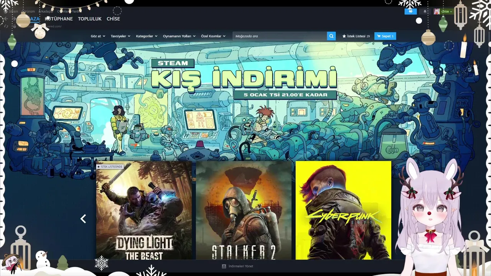Image resolution: width=491 pixels, height=276 pixels.
Task: Open the Steam menu
Action: point(13,11)
